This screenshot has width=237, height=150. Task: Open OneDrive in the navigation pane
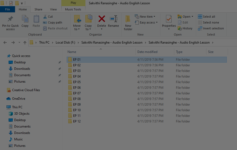tap(16, 99)
